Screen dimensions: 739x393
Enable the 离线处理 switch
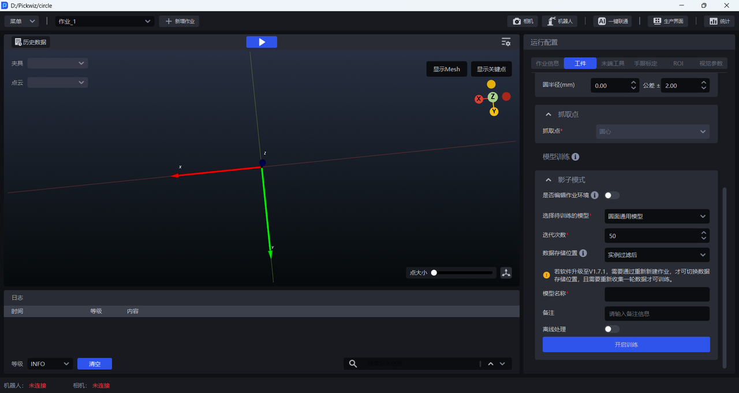point(611,329)
